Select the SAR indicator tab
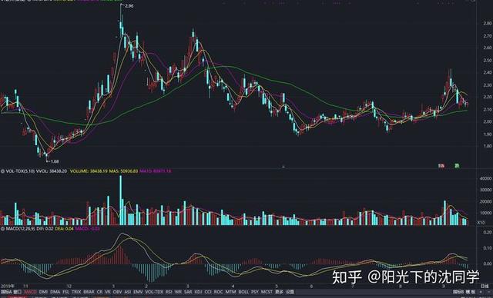Viewport: 493px width, 298px height. tap(188, 292)
